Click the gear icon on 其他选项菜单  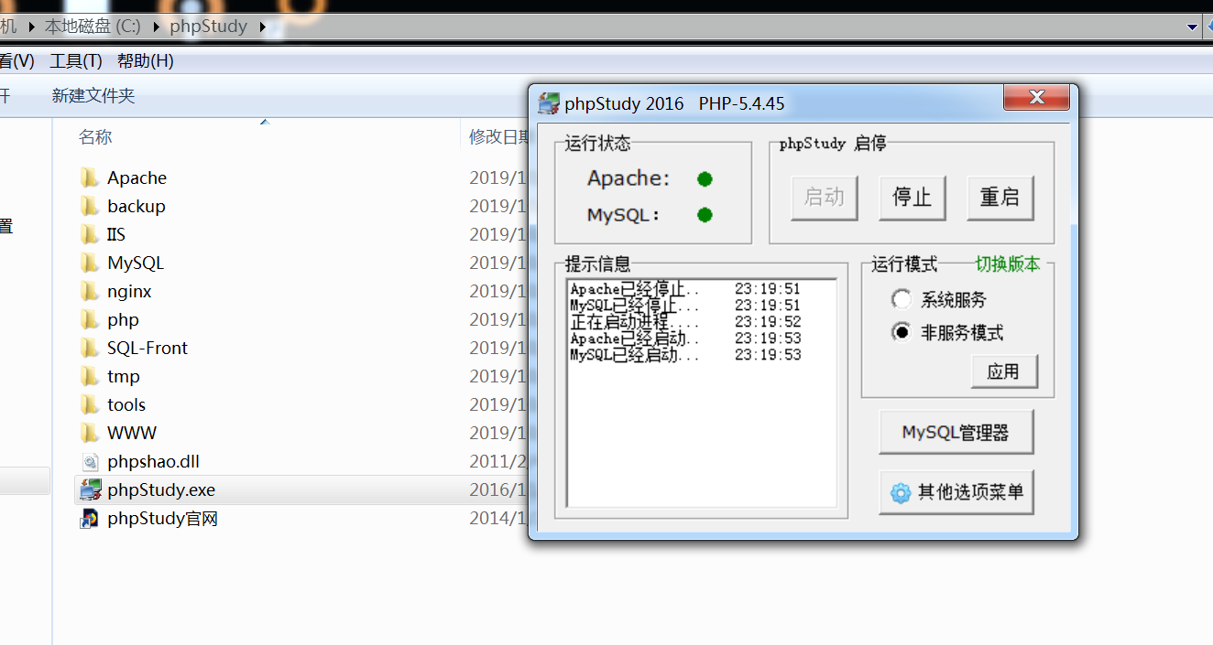tap(901, 493)
